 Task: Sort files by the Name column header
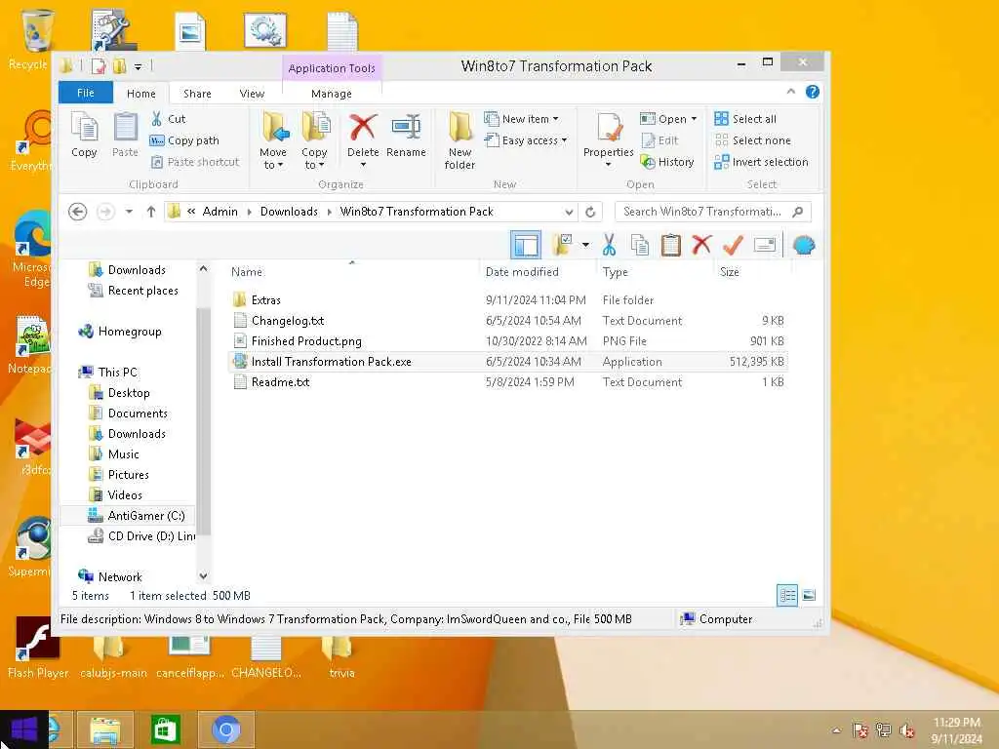(247, 272)
